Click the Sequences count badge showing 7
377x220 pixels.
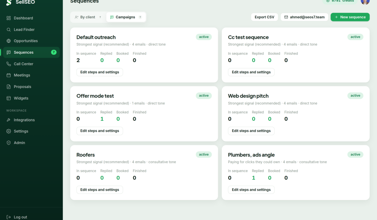[54, 52]
